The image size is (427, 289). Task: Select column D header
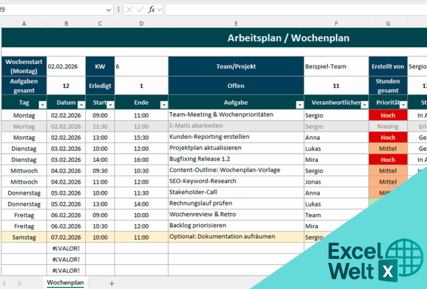[x=141, y=24]
